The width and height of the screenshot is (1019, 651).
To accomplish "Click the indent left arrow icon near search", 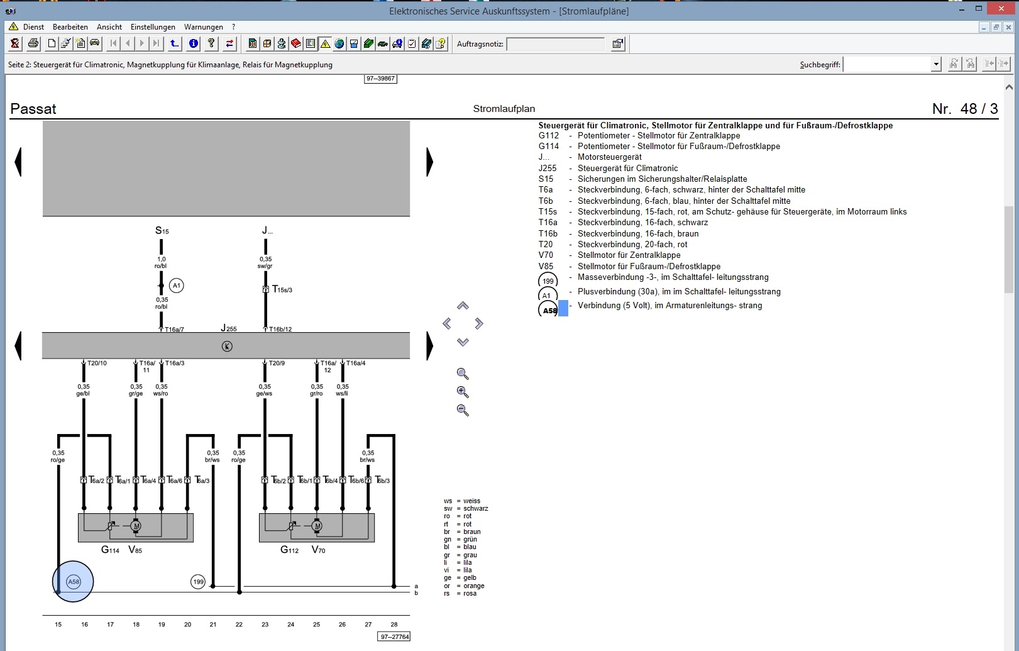I will (x=989, y=64).
